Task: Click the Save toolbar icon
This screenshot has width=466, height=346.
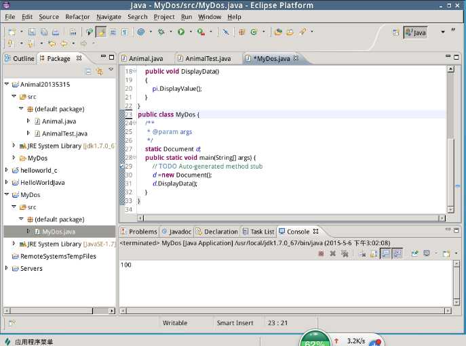Action: [32, 32]
